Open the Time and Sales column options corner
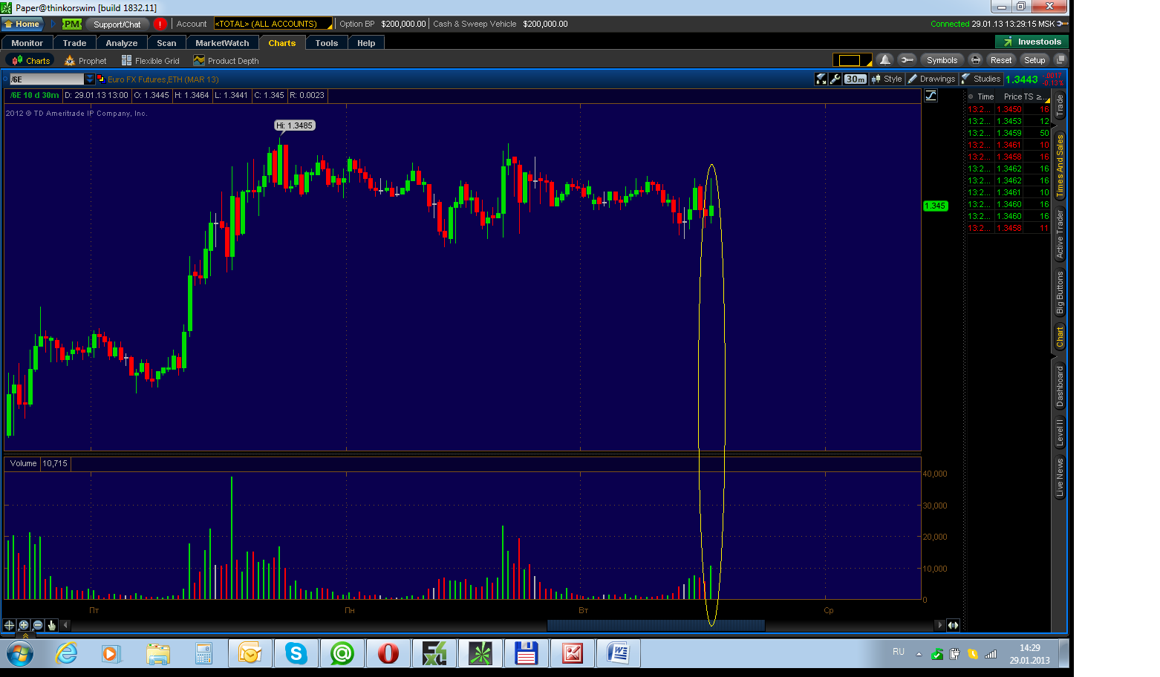This screenshot has height=677, width=1160. [1046, 99]
